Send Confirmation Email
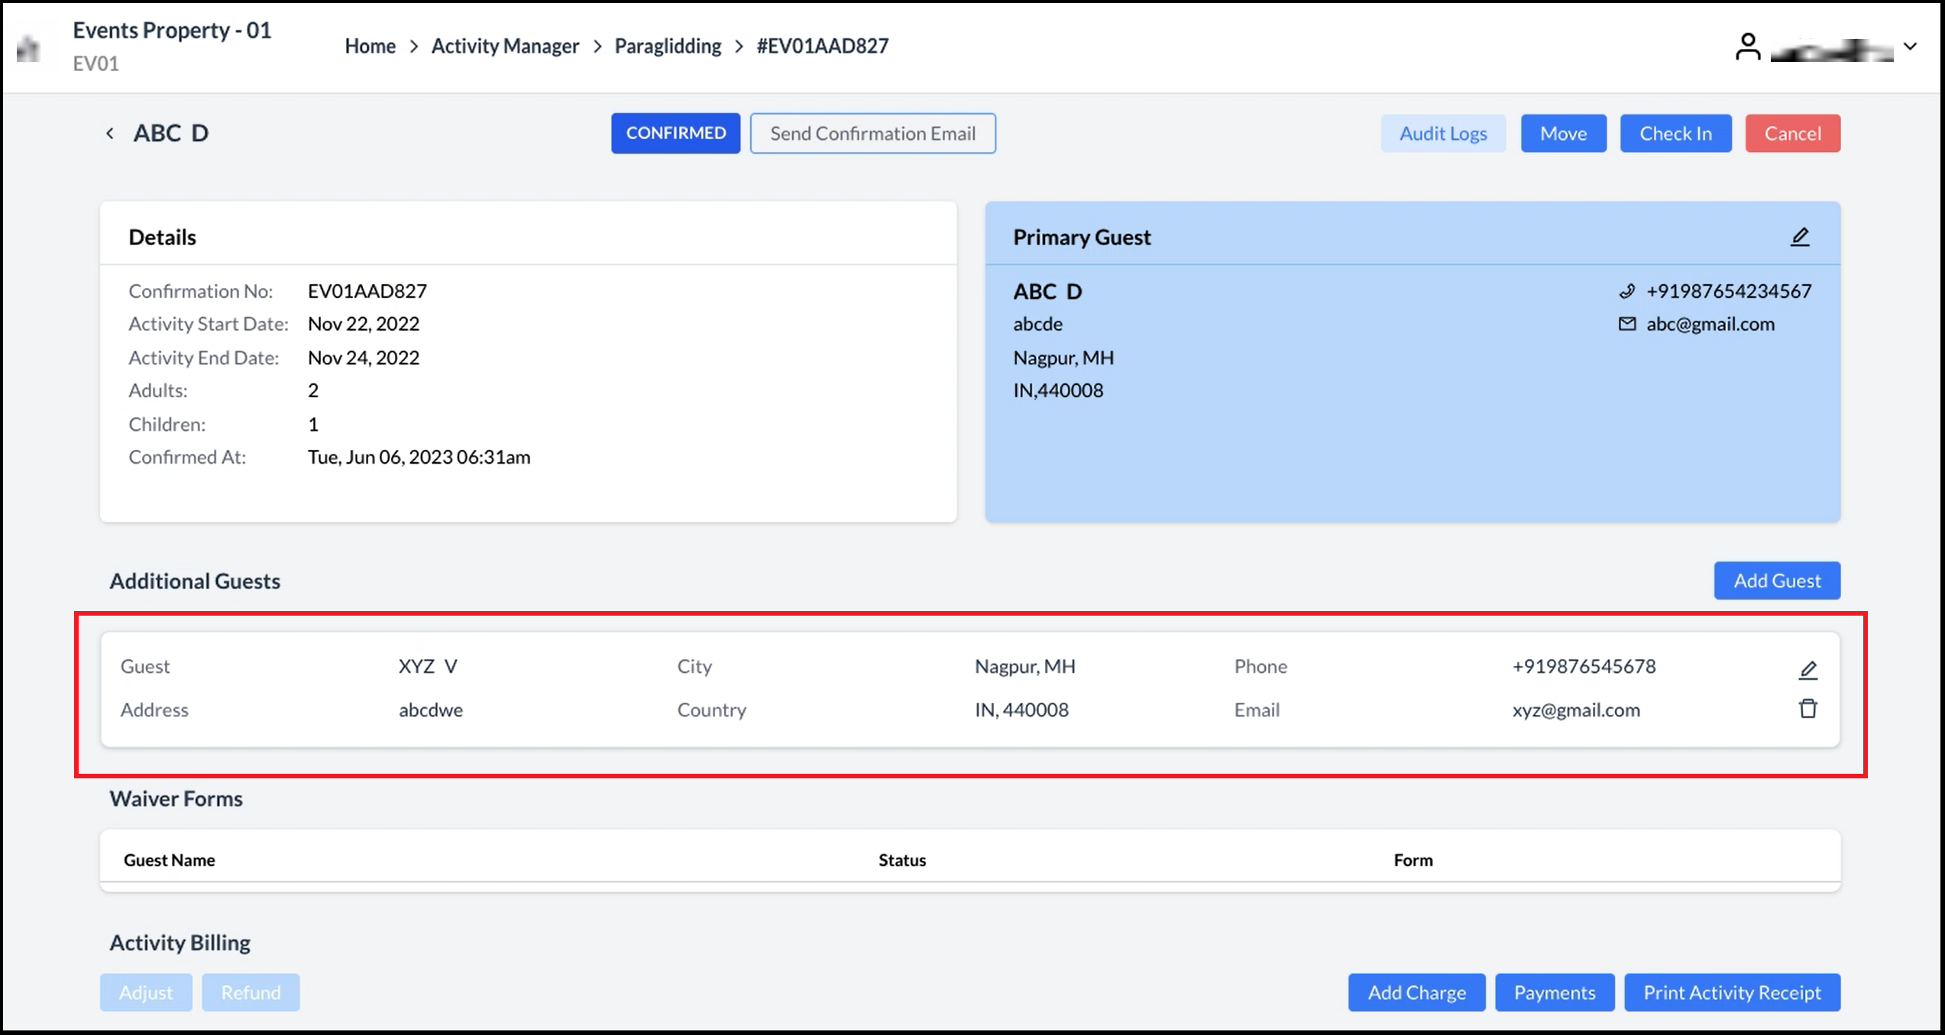Image resolution: width=1945 pixels, height=1035 pixels. 872,133
